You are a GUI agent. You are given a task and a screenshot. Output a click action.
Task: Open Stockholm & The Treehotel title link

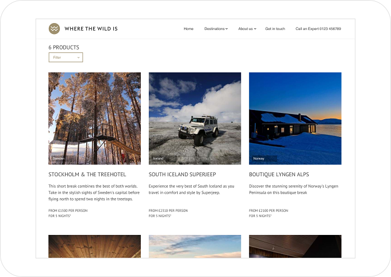click(87, 174)
